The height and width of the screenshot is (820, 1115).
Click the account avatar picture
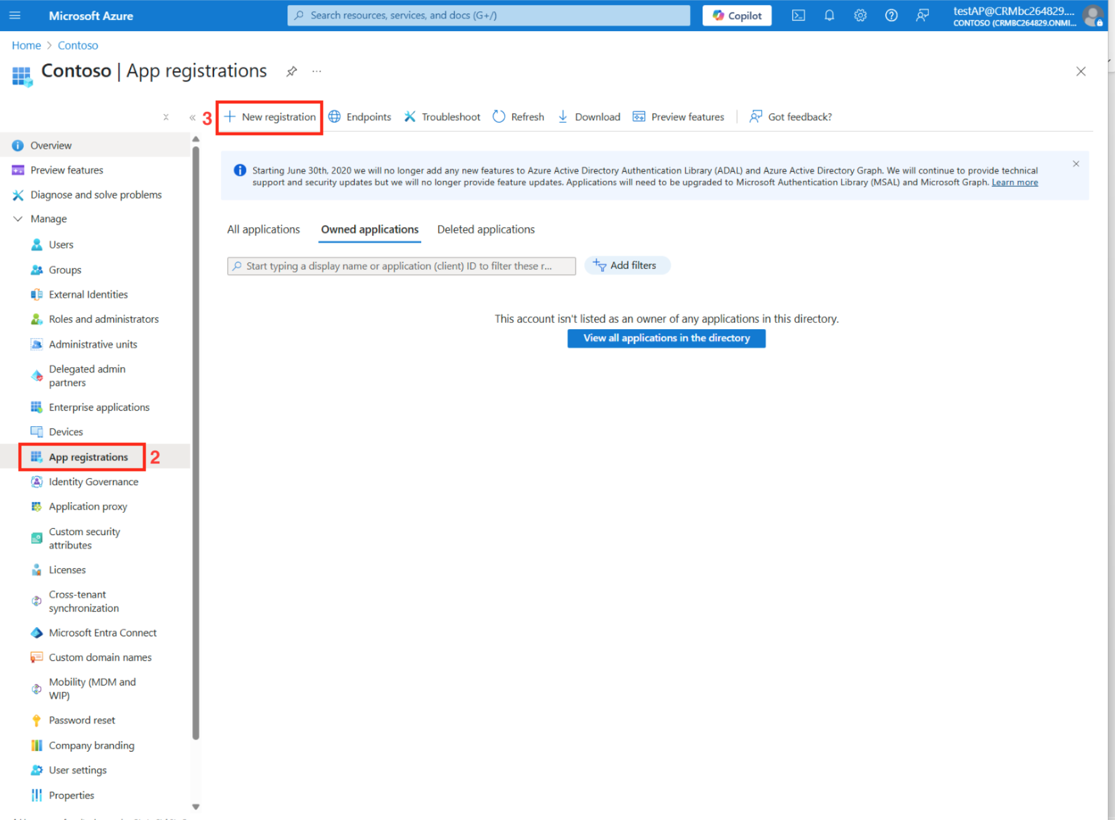[x=1093, y=16]
